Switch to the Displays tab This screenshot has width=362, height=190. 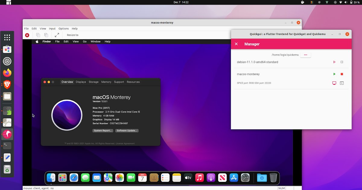81,82
